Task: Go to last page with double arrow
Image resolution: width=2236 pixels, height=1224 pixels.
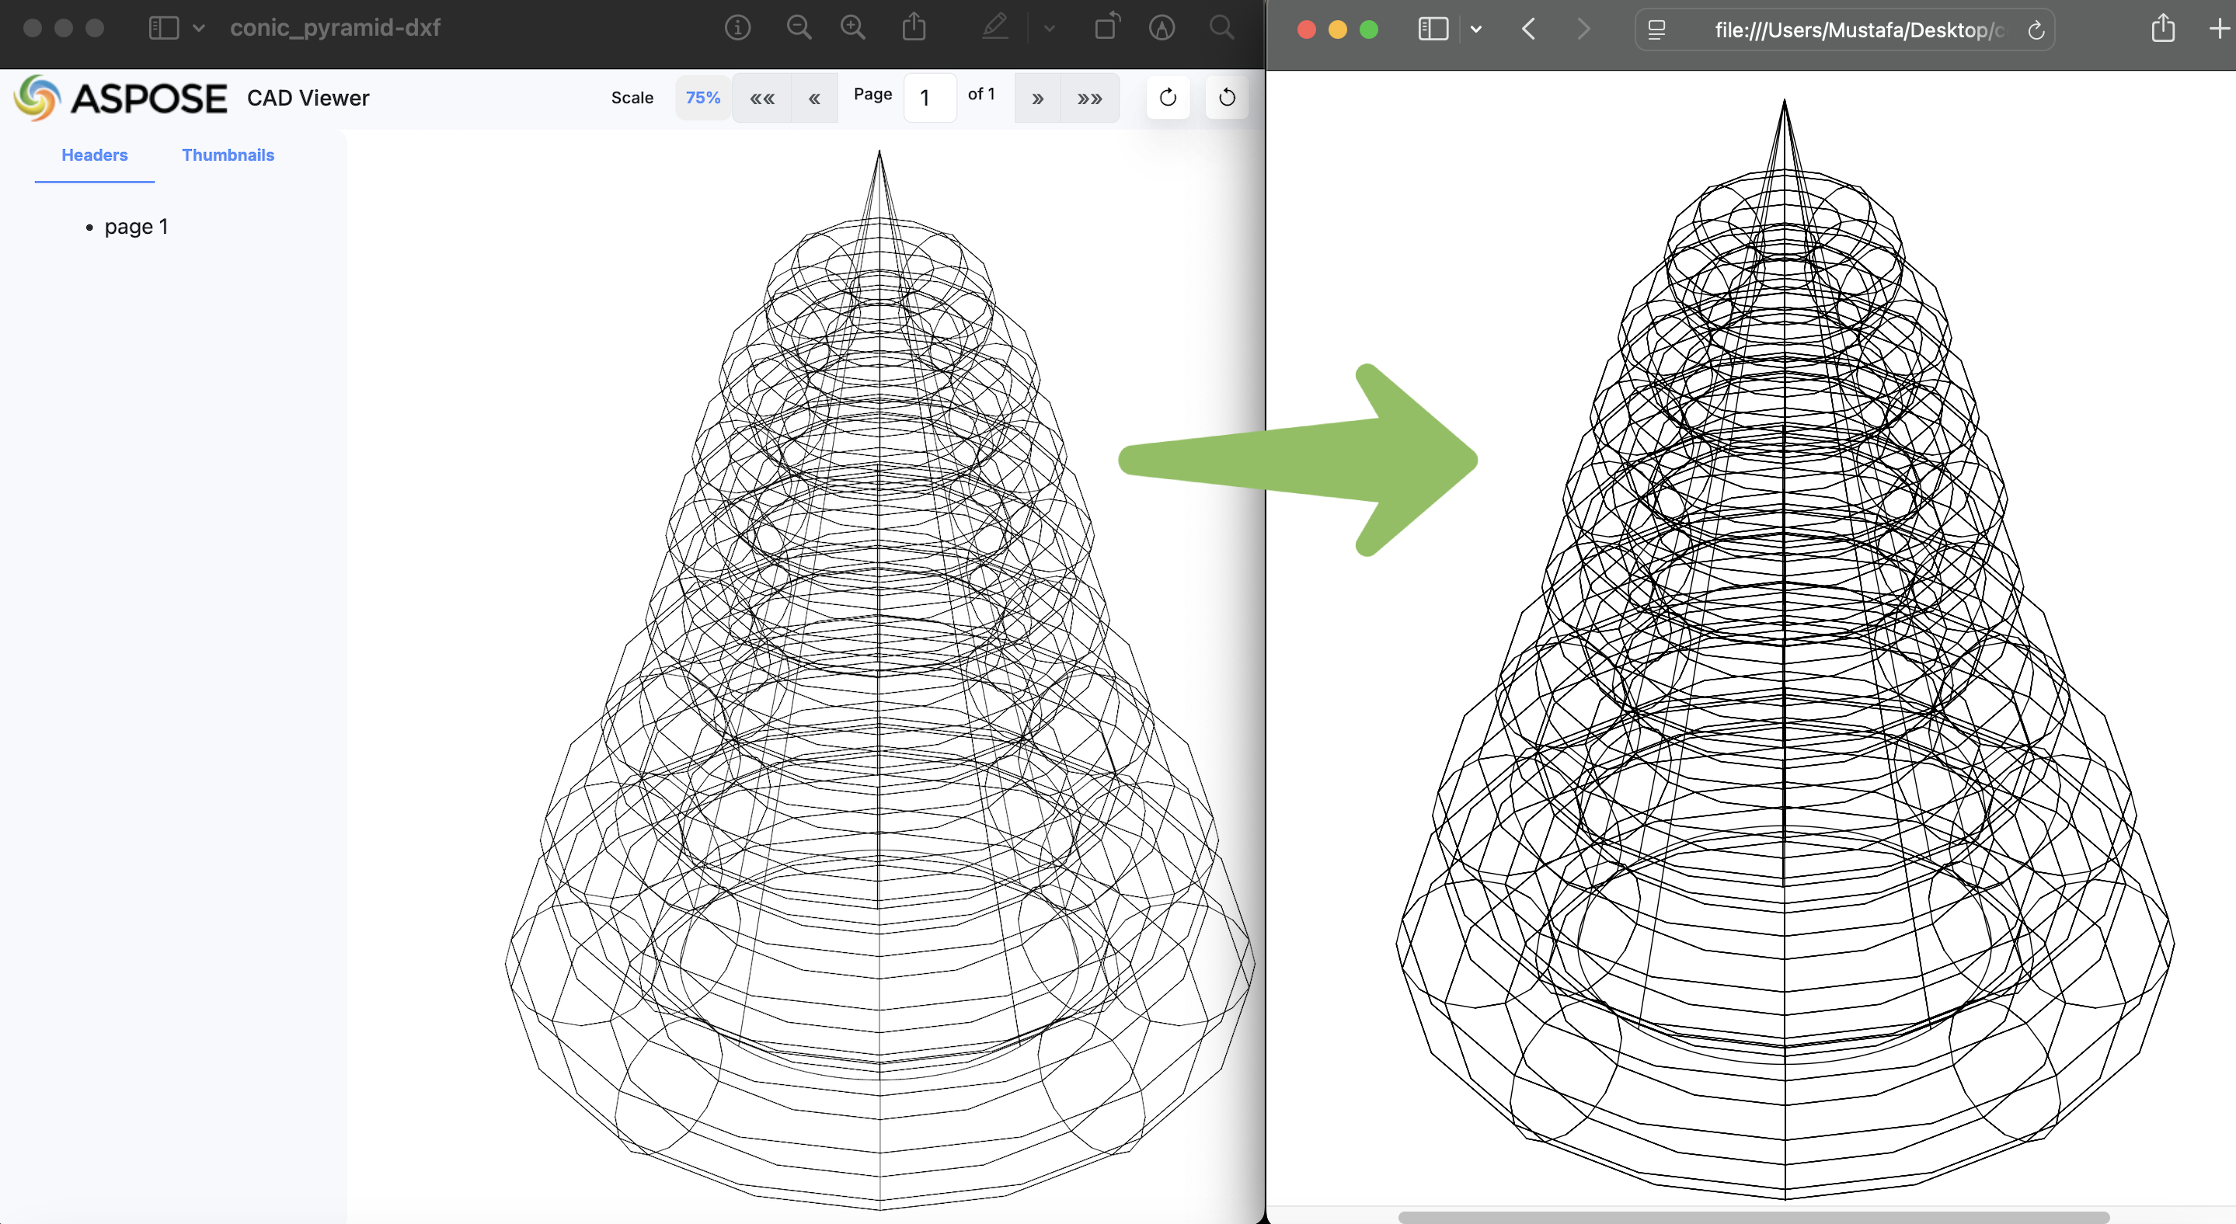Action: coord(1089,98)
